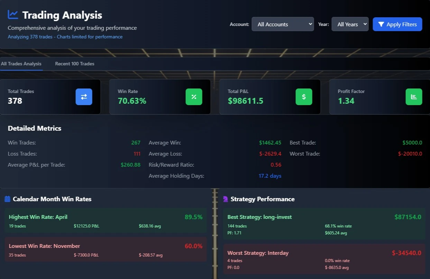Click the calendar icon beside Calendar Month Win Rates
This screenshot has width=430, height=279.
click(x=7, y=199)
